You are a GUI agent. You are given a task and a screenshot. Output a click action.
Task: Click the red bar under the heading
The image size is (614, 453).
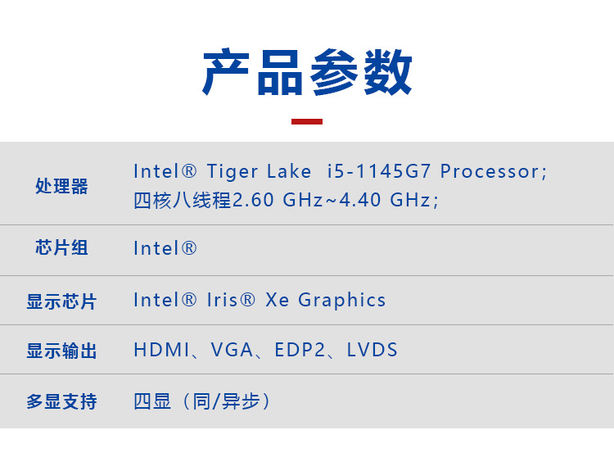(307, 121)
